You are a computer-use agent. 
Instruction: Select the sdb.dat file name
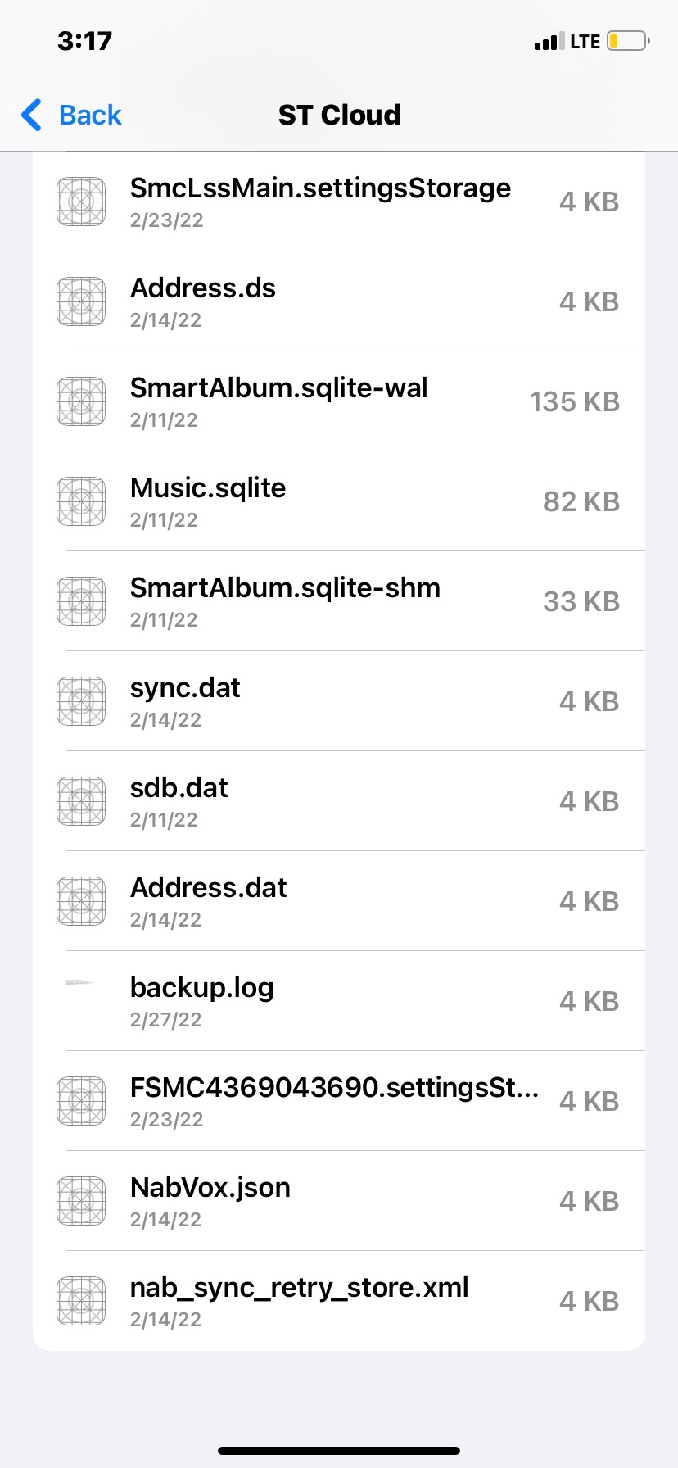(x=179, y=788)
